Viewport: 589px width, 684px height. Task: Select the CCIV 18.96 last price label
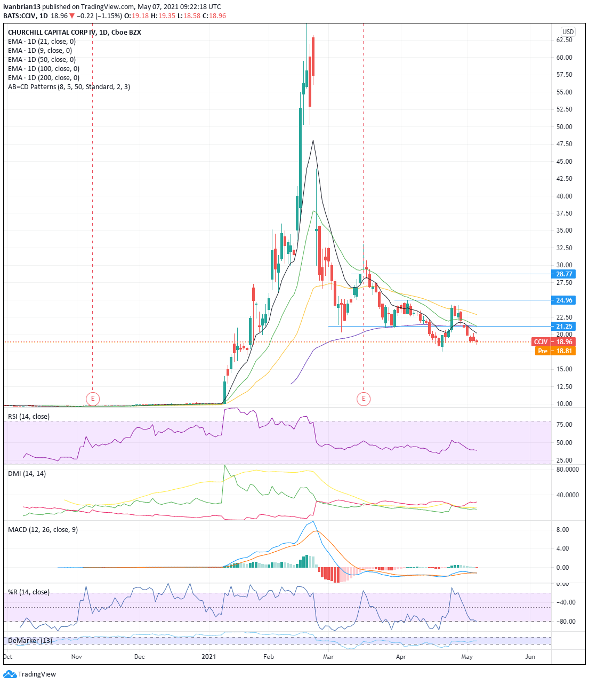pos(554,342)
